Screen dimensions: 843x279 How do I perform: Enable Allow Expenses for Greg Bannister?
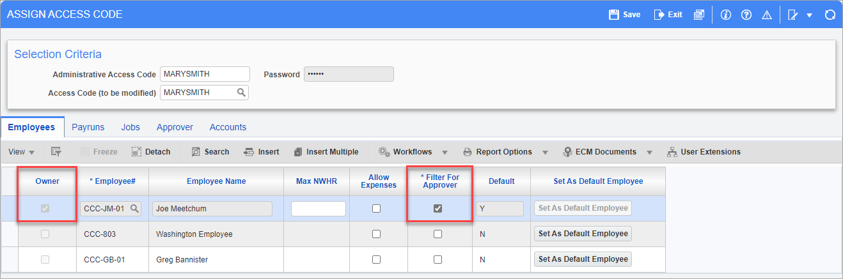tap(376, 259)
